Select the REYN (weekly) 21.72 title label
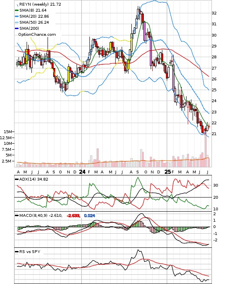 40,4
